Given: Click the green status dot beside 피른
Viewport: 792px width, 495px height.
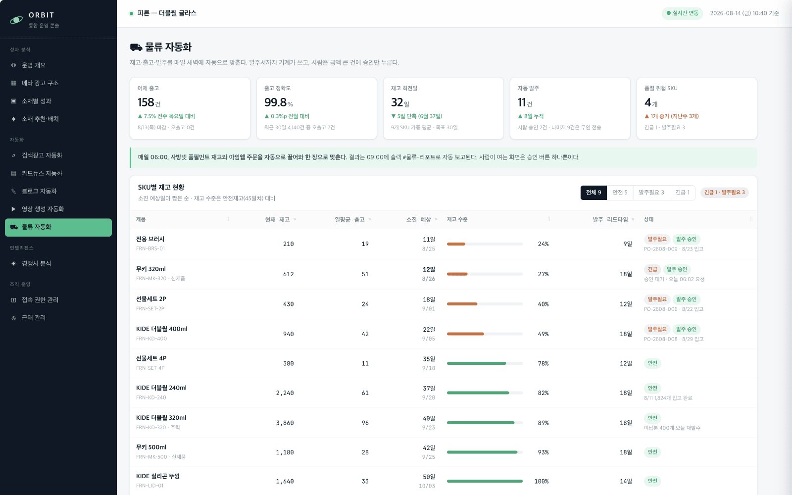Looking at the screenshot, I should coord(131,13).
